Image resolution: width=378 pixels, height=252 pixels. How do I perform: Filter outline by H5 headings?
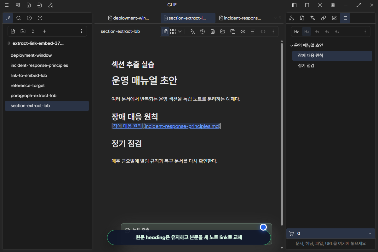[327, 31]
